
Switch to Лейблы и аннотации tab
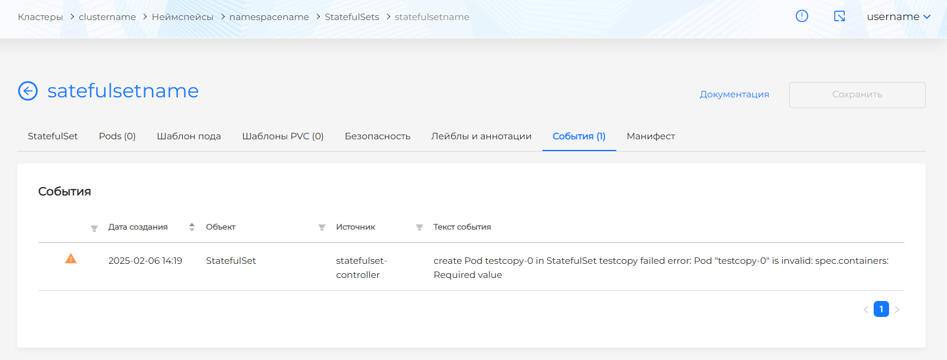click(481, 136)
